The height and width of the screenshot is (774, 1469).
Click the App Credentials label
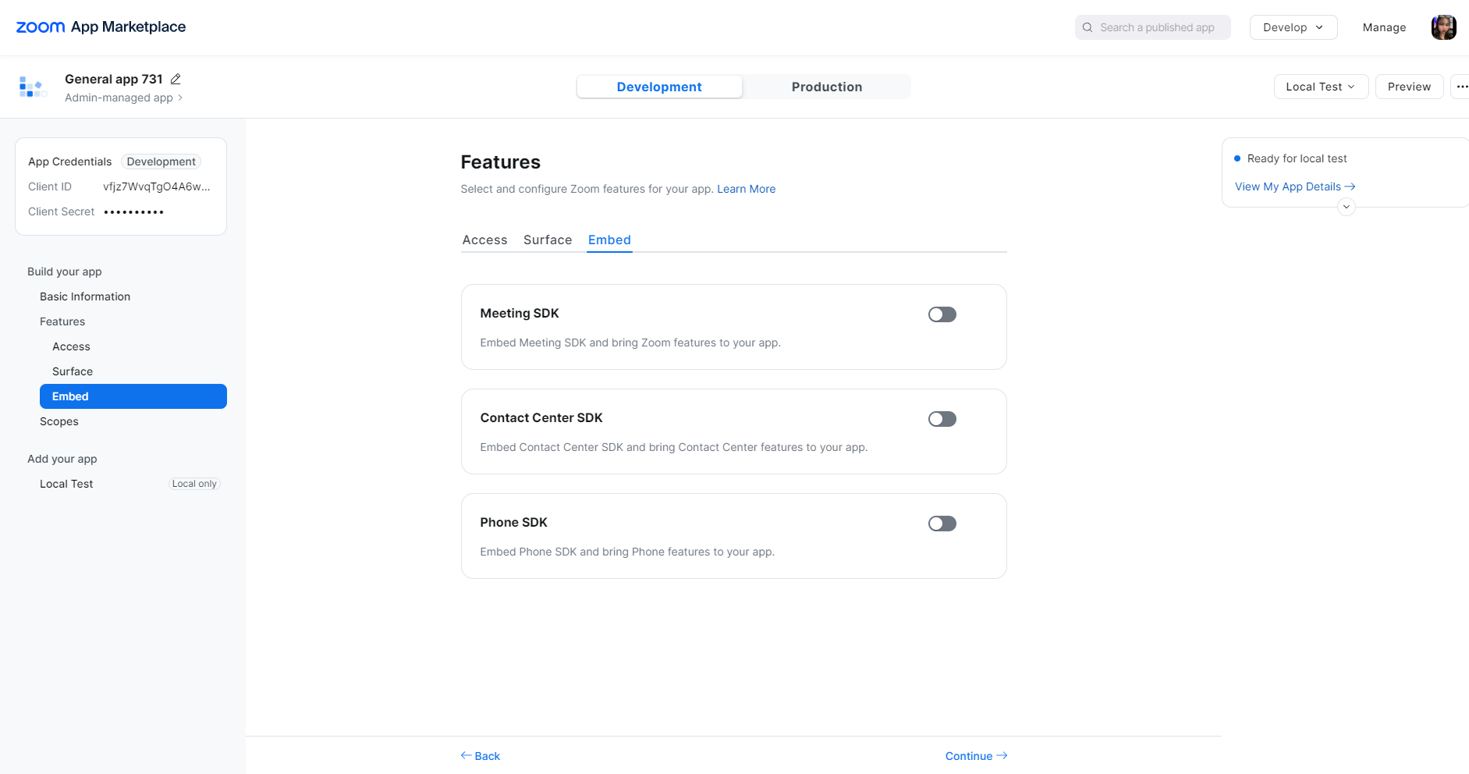(x=70, y=162)
